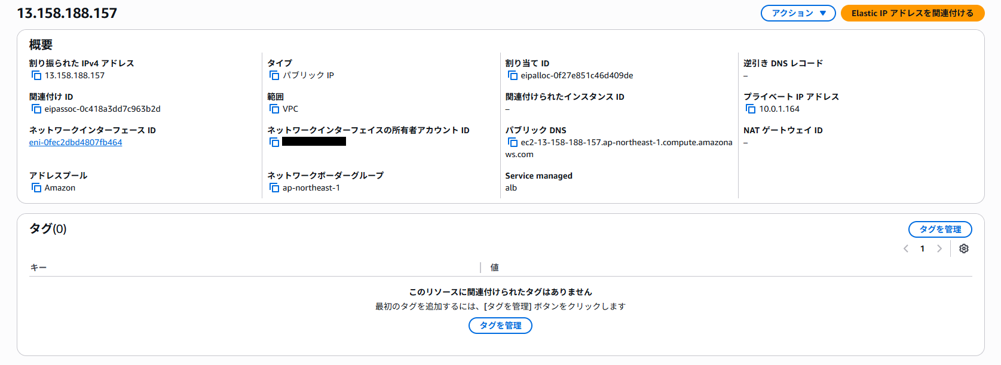Go to next page of tags

(939, 249)
